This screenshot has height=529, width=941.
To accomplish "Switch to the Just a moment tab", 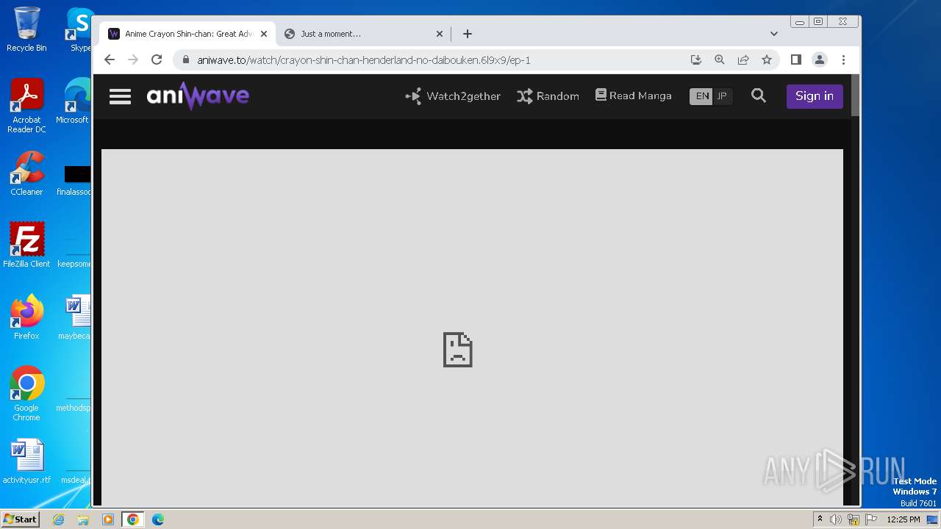I will click(364, 34).
